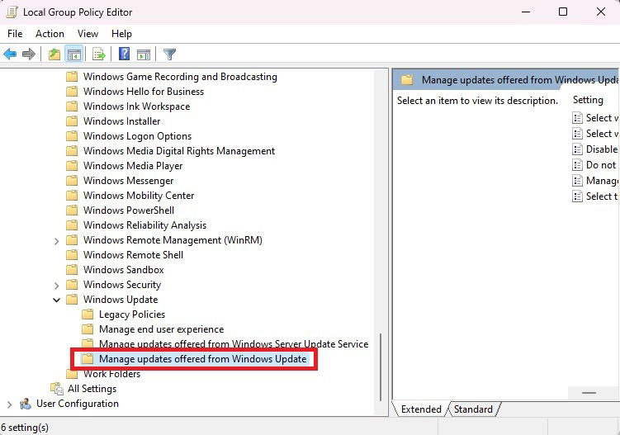
Task: Maximize the Local Group Policy Editor window
Action: pyautogui.click(x=563, y=12)
